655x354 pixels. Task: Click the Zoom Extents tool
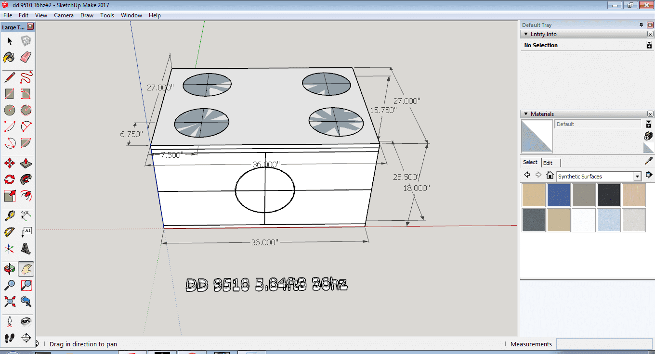[10, 302]
